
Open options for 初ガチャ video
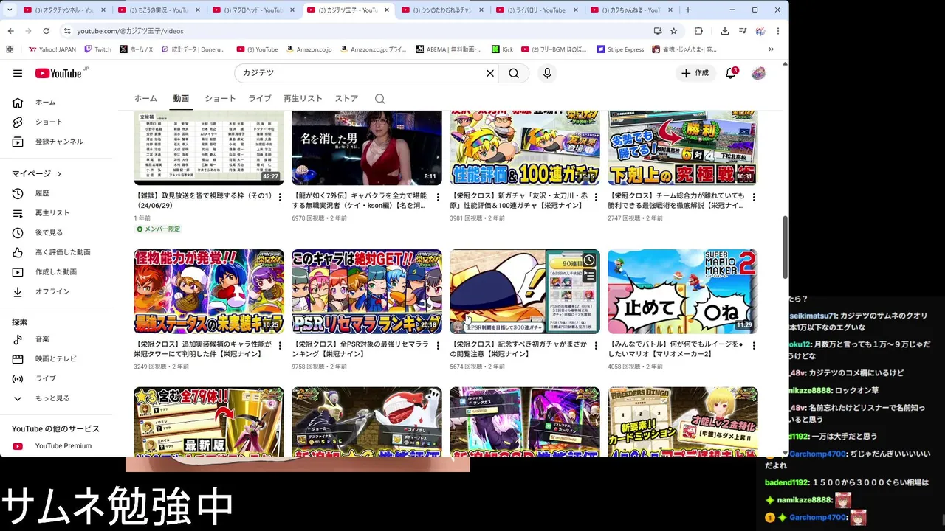click(x=596, y=345)
